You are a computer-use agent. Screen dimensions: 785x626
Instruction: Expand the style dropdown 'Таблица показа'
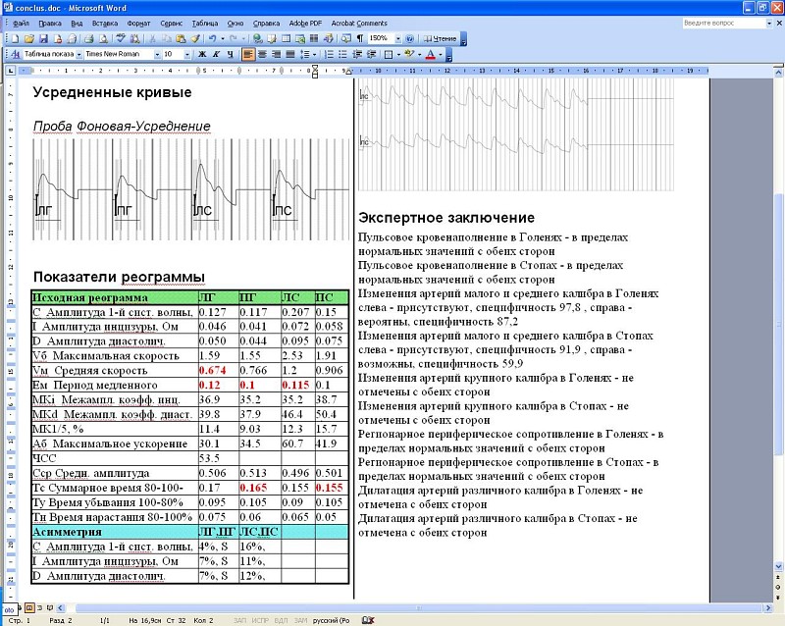pos(79,54)
